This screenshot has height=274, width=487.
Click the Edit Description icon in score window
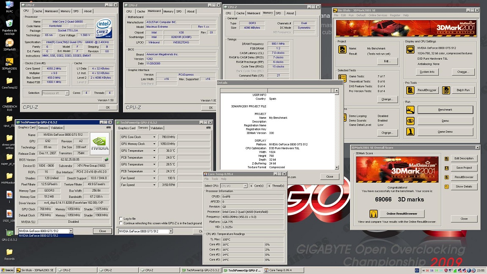(446, 159)
